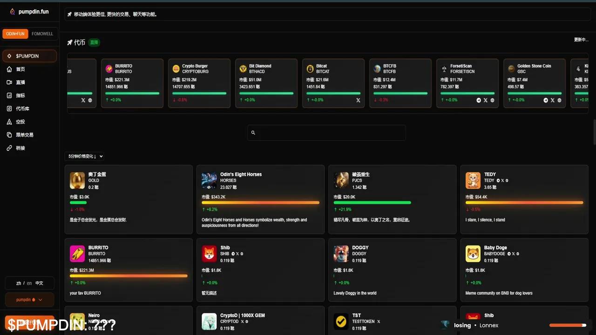Switch to the ODIN•FUN tab
This screenshot has width=596, height=335.
(x=15, y=34)
